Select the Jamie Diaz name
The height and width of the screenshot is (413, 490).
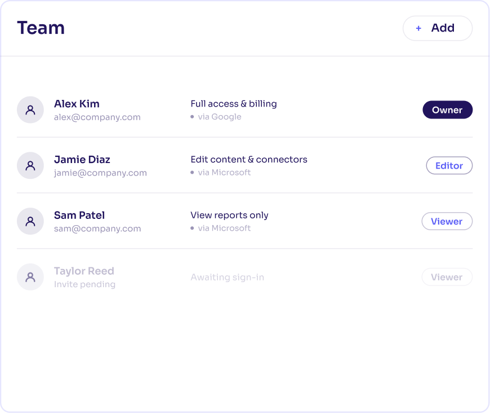pyautogui.click(x=82, y=159)
